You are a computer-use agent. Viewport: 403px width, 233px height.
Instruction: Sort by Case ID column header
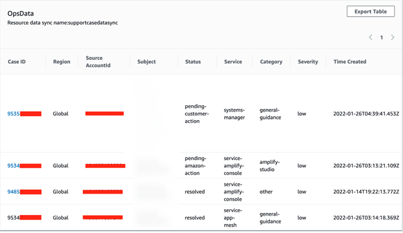(x=17, y=62)
